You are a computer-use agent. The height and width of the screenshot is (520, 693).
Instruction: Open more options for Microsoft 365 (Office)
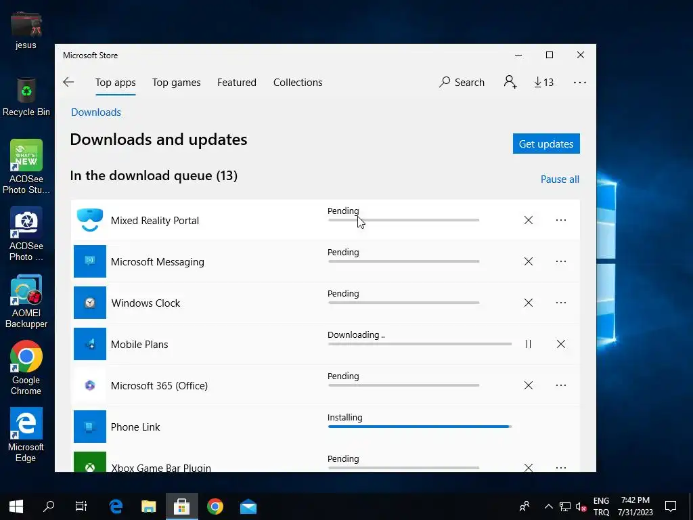point(561,385)
